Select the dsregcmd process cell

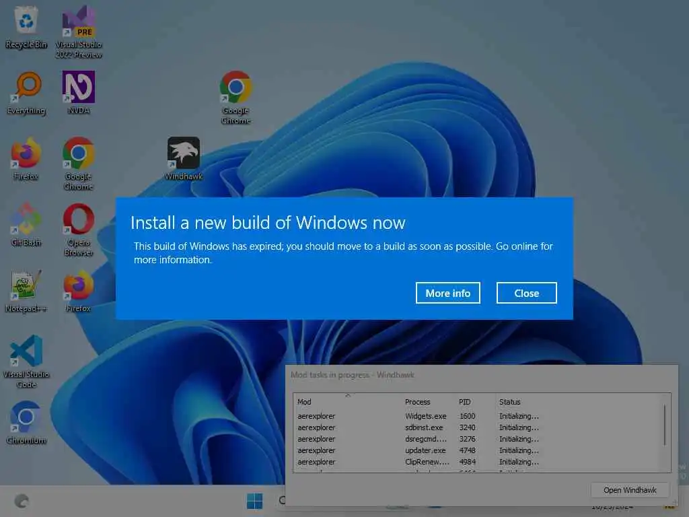[x=426, y=439]
